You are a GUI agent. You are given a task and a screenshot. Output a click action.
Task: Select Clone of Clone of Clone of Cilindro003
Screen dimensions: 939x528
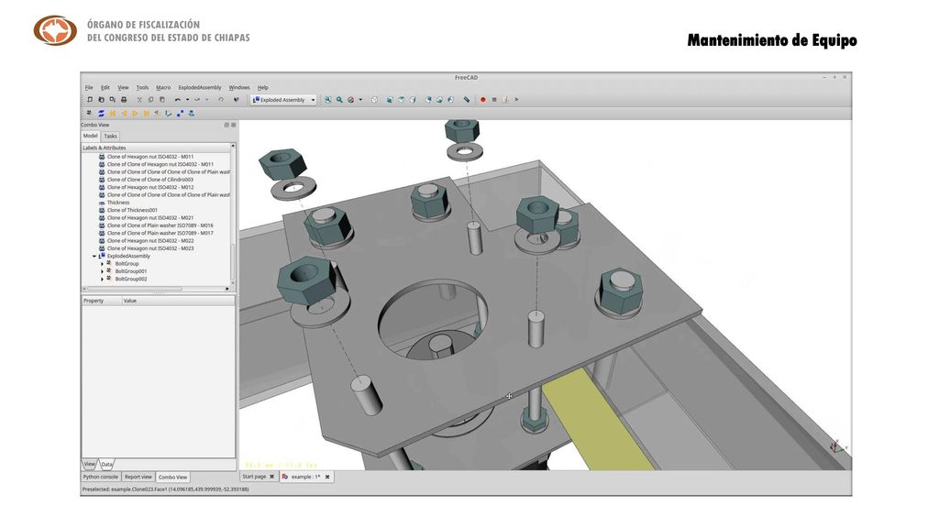(x=149, y=180)
